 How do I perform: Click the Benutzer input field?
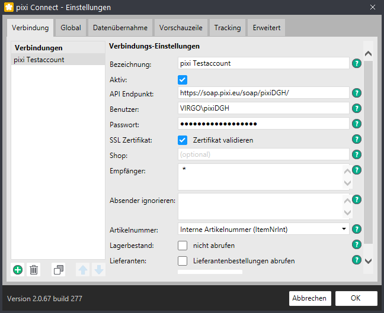[x=264, y=108]
